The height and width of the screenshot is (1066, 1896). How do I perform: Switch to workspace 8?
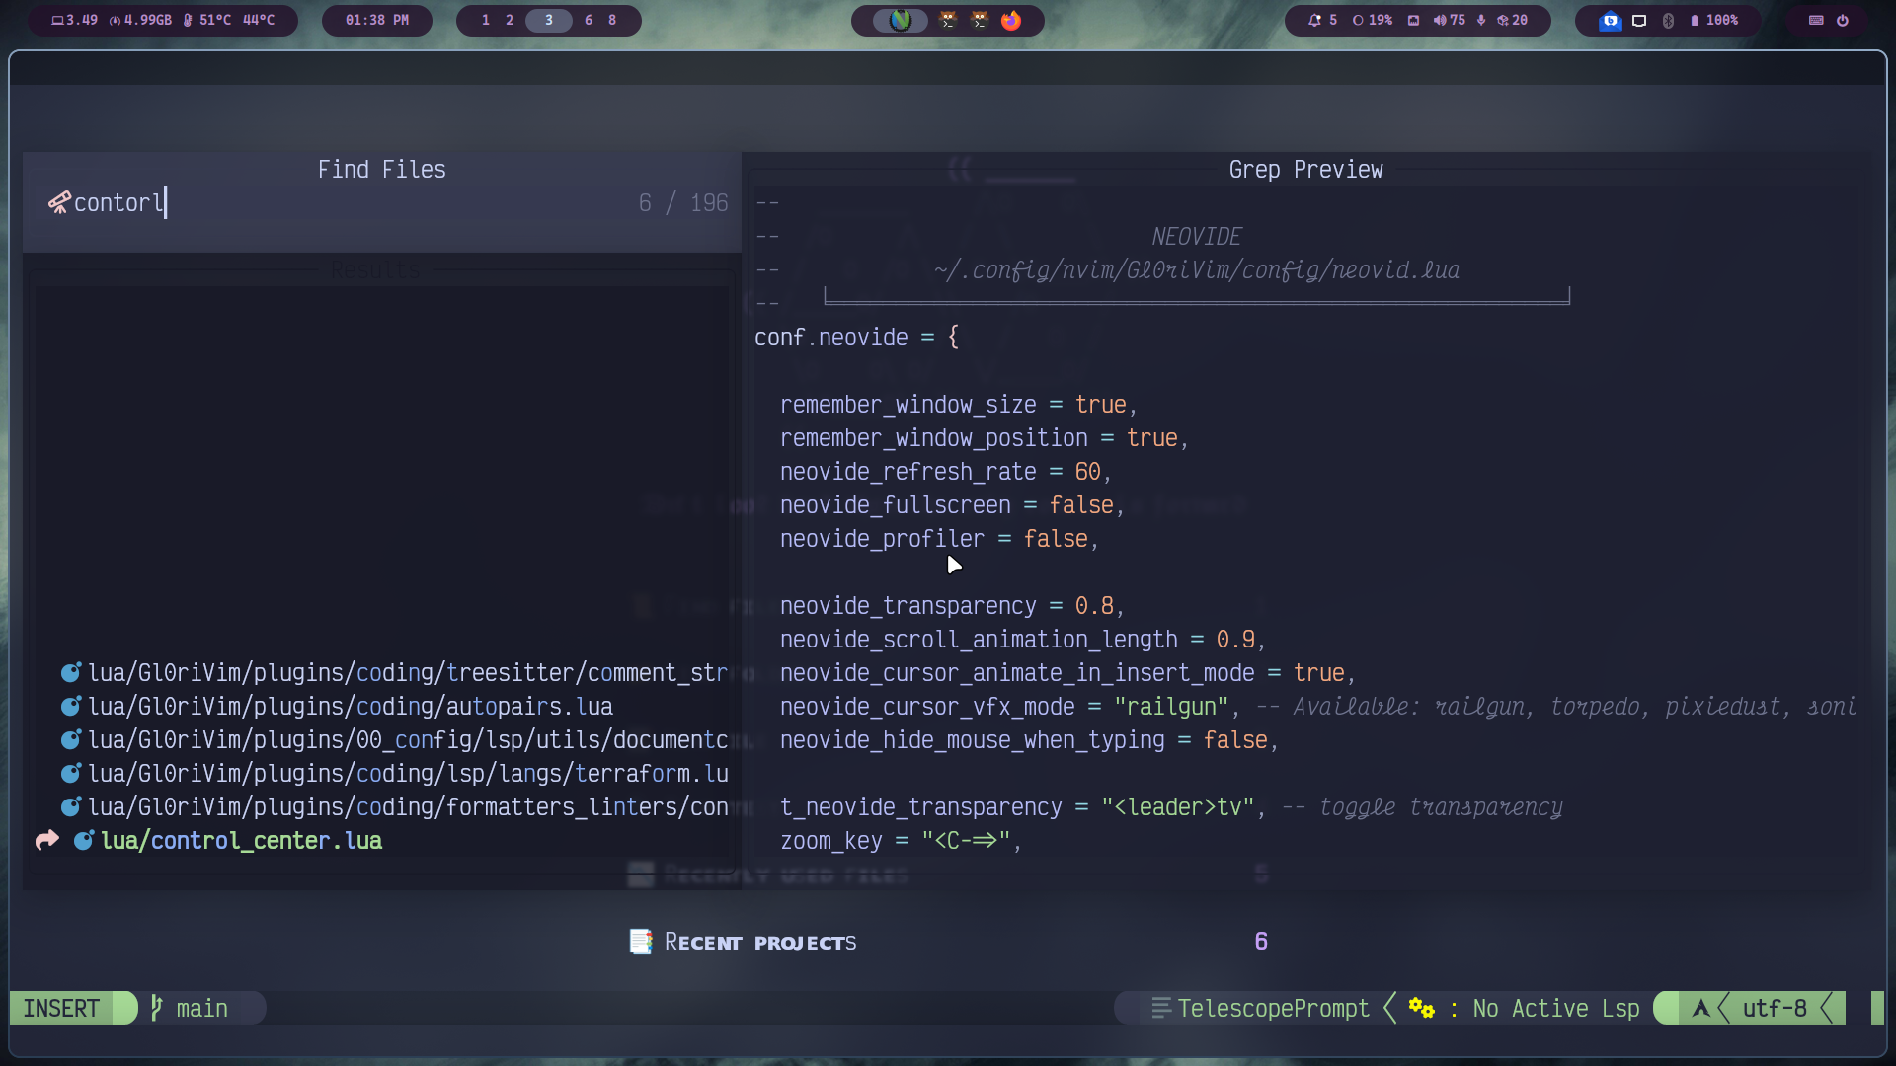click(612, 20)
